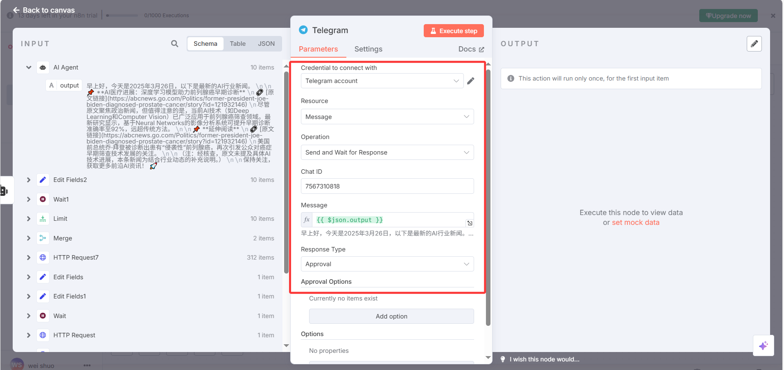Switch input view to Table

coord(238,44)
